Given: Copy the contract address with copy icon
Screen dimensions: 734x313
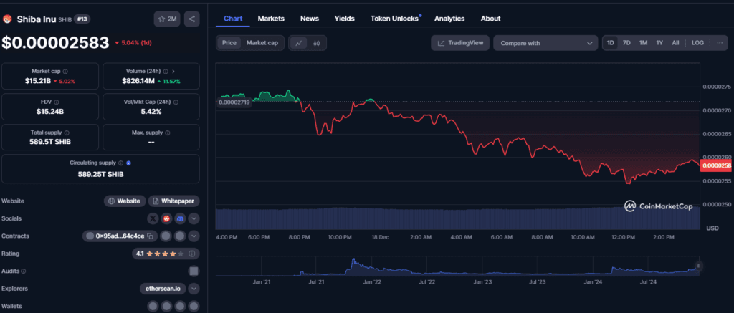Looking at the screenshot, I should pos(150,236).
